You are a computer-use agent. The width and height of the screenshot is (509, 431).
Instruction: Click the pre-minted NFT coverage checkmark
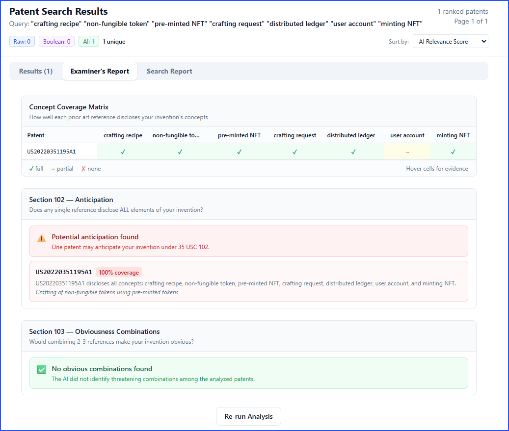coord(240,152)
